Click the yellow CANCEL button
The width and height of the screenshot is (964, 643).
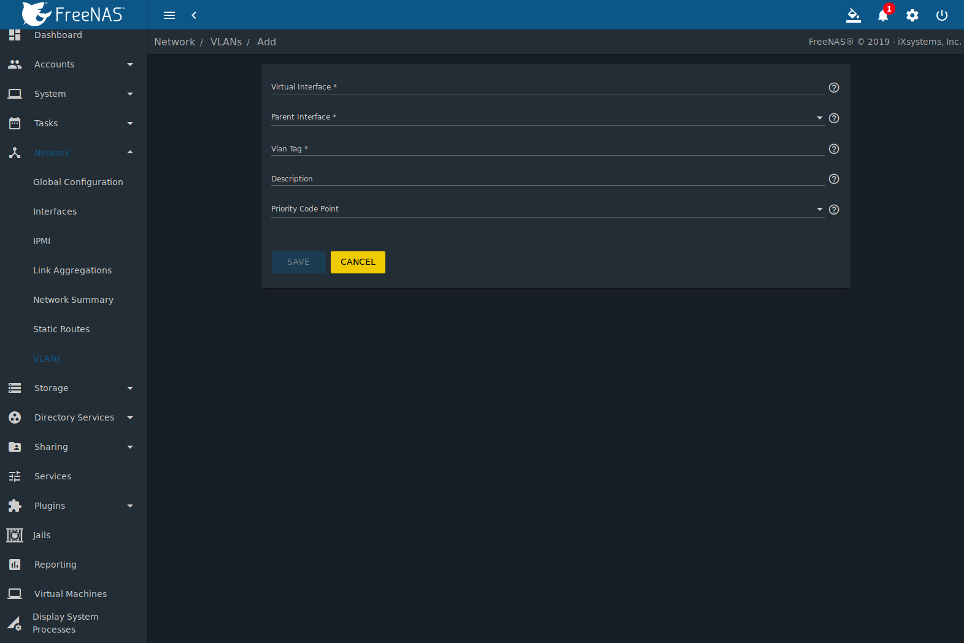coord(358,262)
